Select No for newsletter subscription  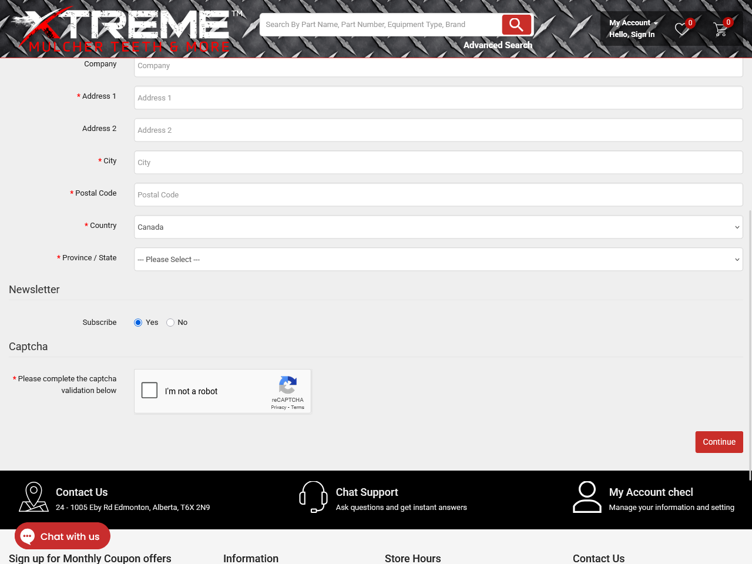point(170,323)
